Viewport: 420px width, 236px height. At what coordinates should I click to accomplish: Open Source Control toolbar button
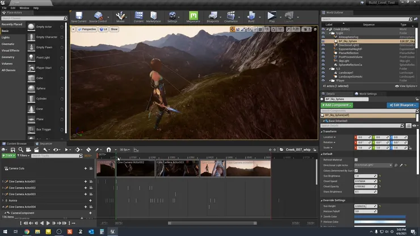(98, 17)
